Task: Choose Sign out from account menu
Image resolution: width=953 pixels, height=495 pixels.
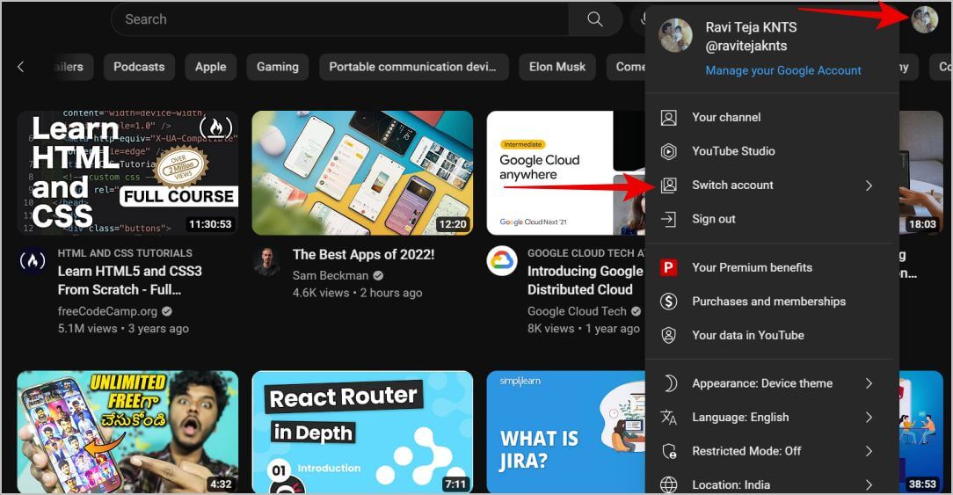Action: click(x=772, y=220)
